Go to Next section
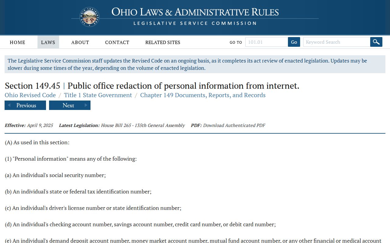The width and height of the screenshot is (390, 243). coord(70,105)
